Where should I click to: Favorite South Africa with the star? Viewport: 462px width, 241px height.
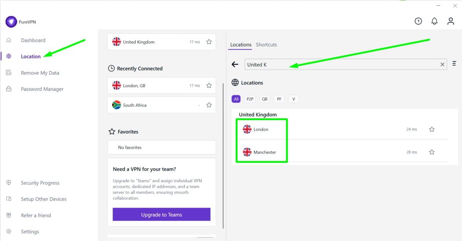pos(209,105)
